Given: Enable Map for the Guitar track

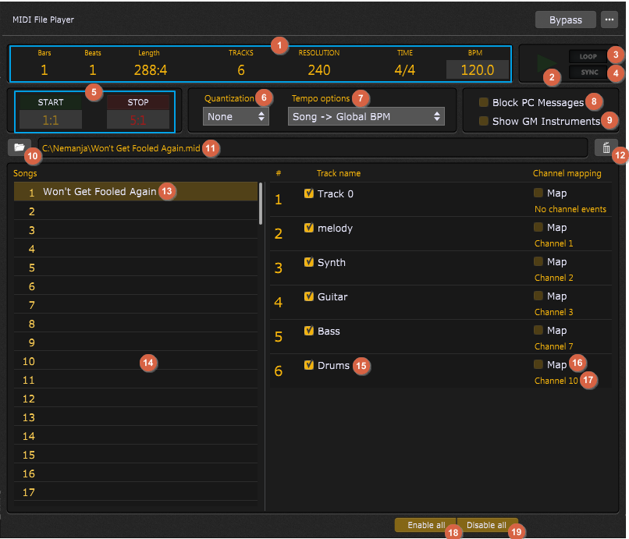Looking at the screenshot, I should click(538, 296).
